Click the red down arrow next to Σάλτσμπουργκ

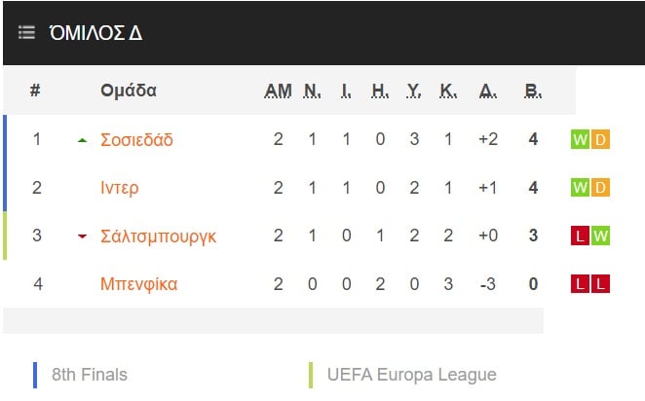[x=82, y=237]
